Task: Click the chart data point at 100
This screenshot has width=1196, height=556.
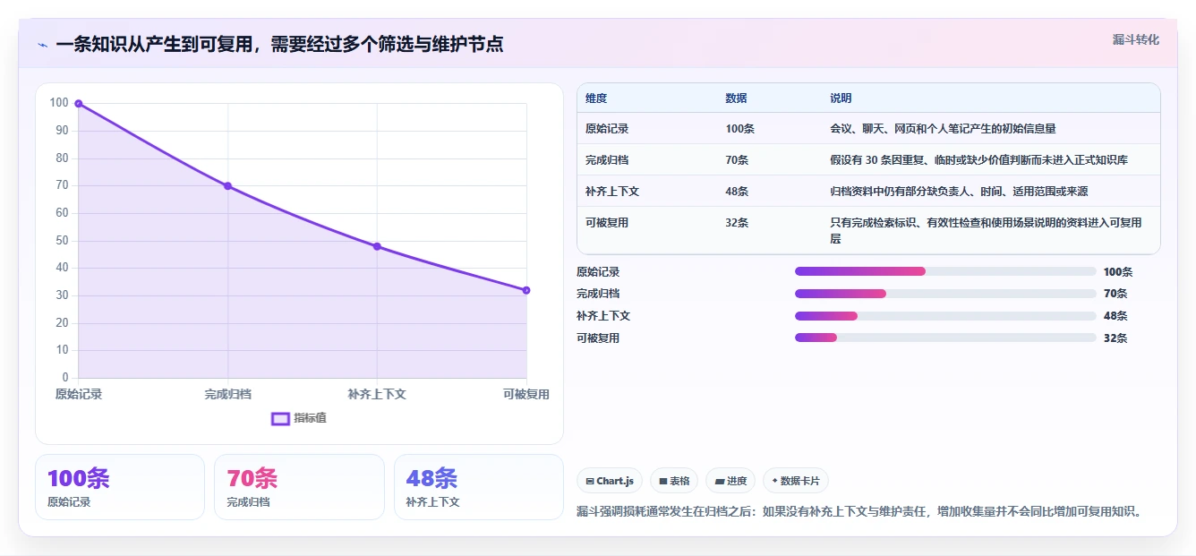Action: 79,104
